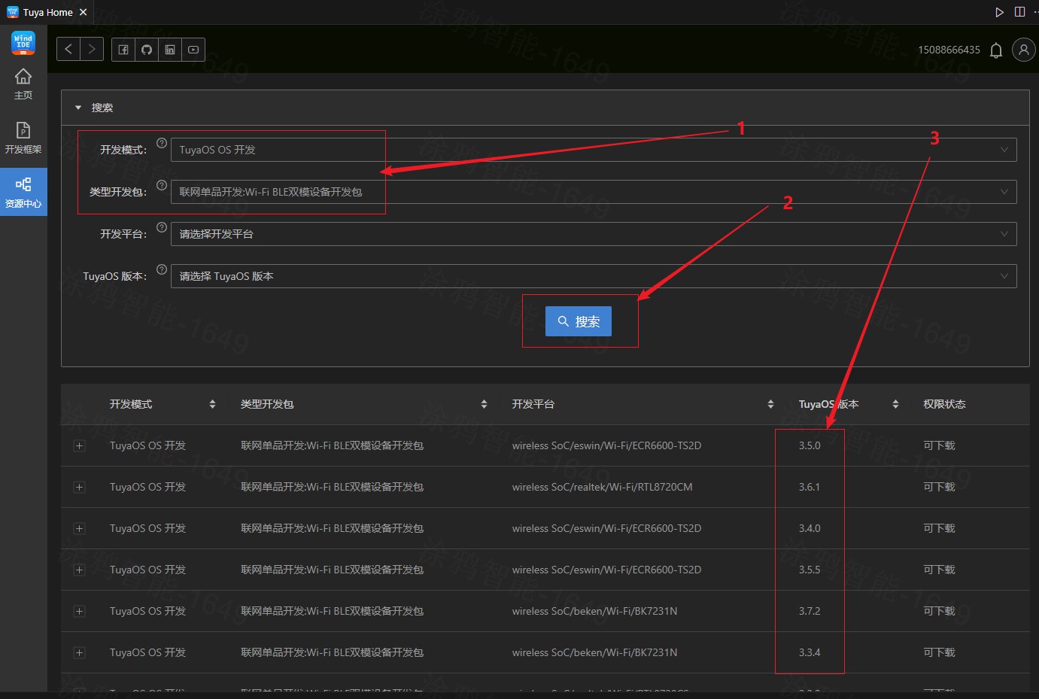This screenshot has width=1039, height=699.
Task: Click the ECR6600-TS2D platform in 3.4.0 row
Action: 606,528
